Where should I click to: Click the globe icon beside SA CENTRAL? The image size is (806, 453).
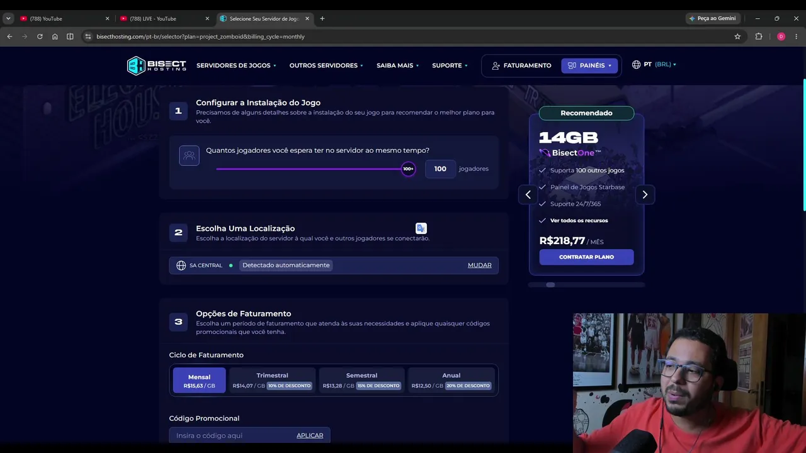click(181, 266)
